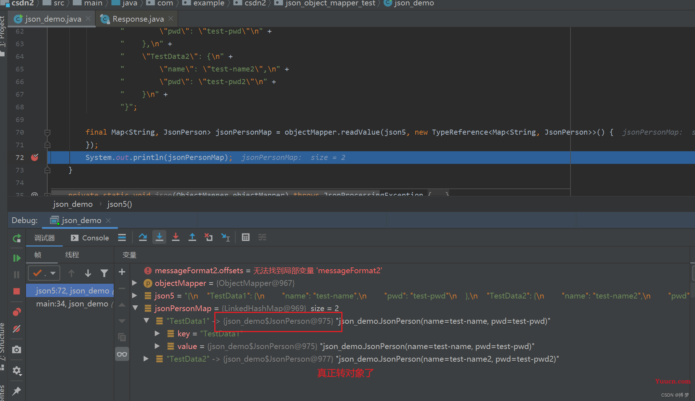Add a new watch with plus icon

(122, 272)
